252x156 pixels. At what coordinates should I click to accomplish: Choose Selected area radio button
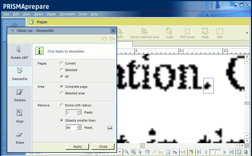click(x=62, y=93)
